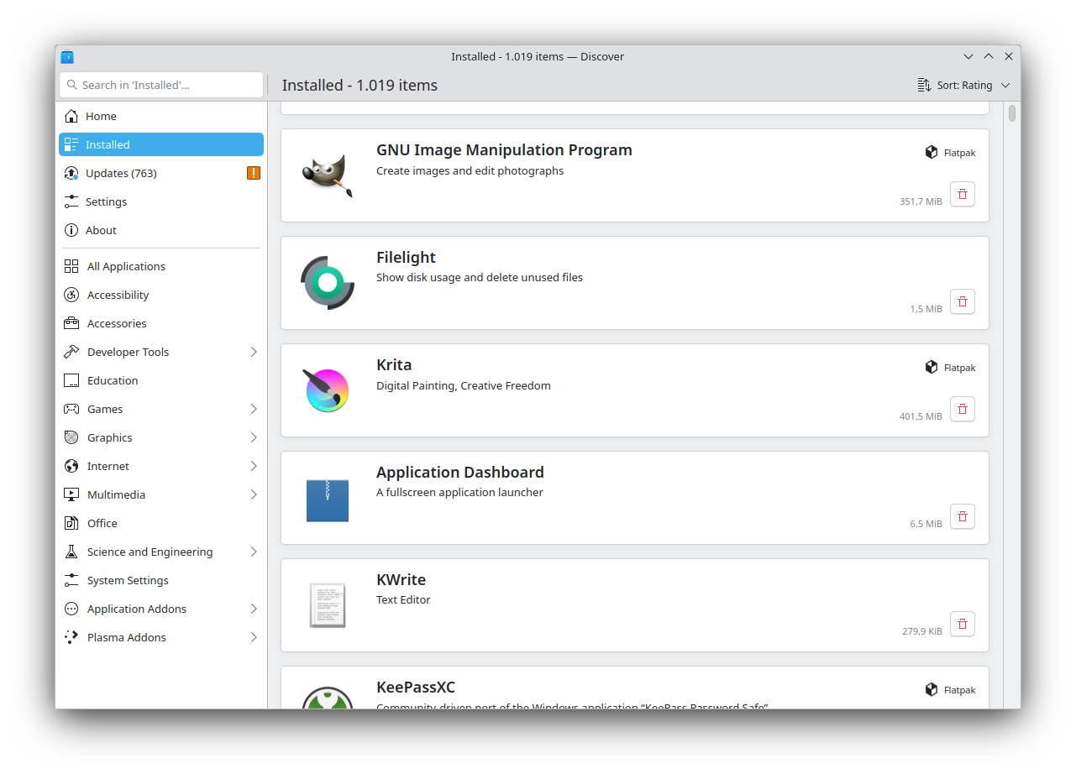Click the Accessibility category icon

point(71,295)
